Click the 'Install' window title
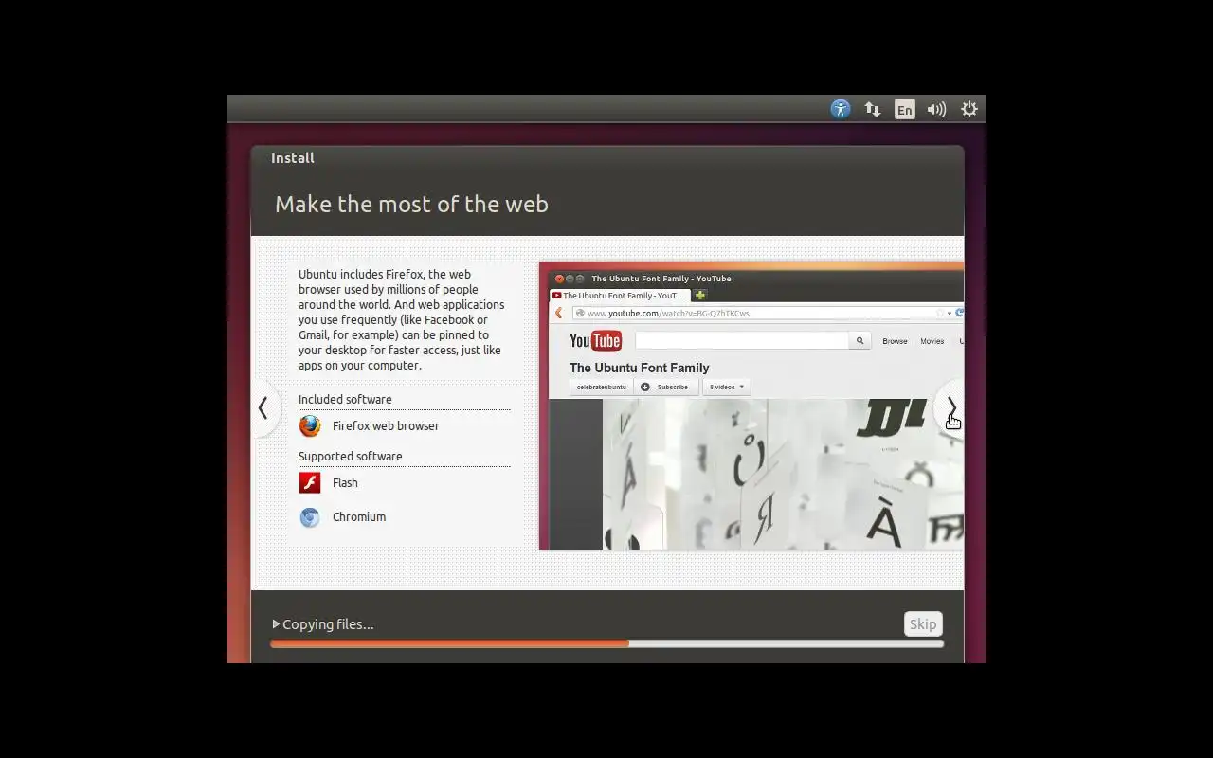The image size is (1213, 758). pos(293,158)
